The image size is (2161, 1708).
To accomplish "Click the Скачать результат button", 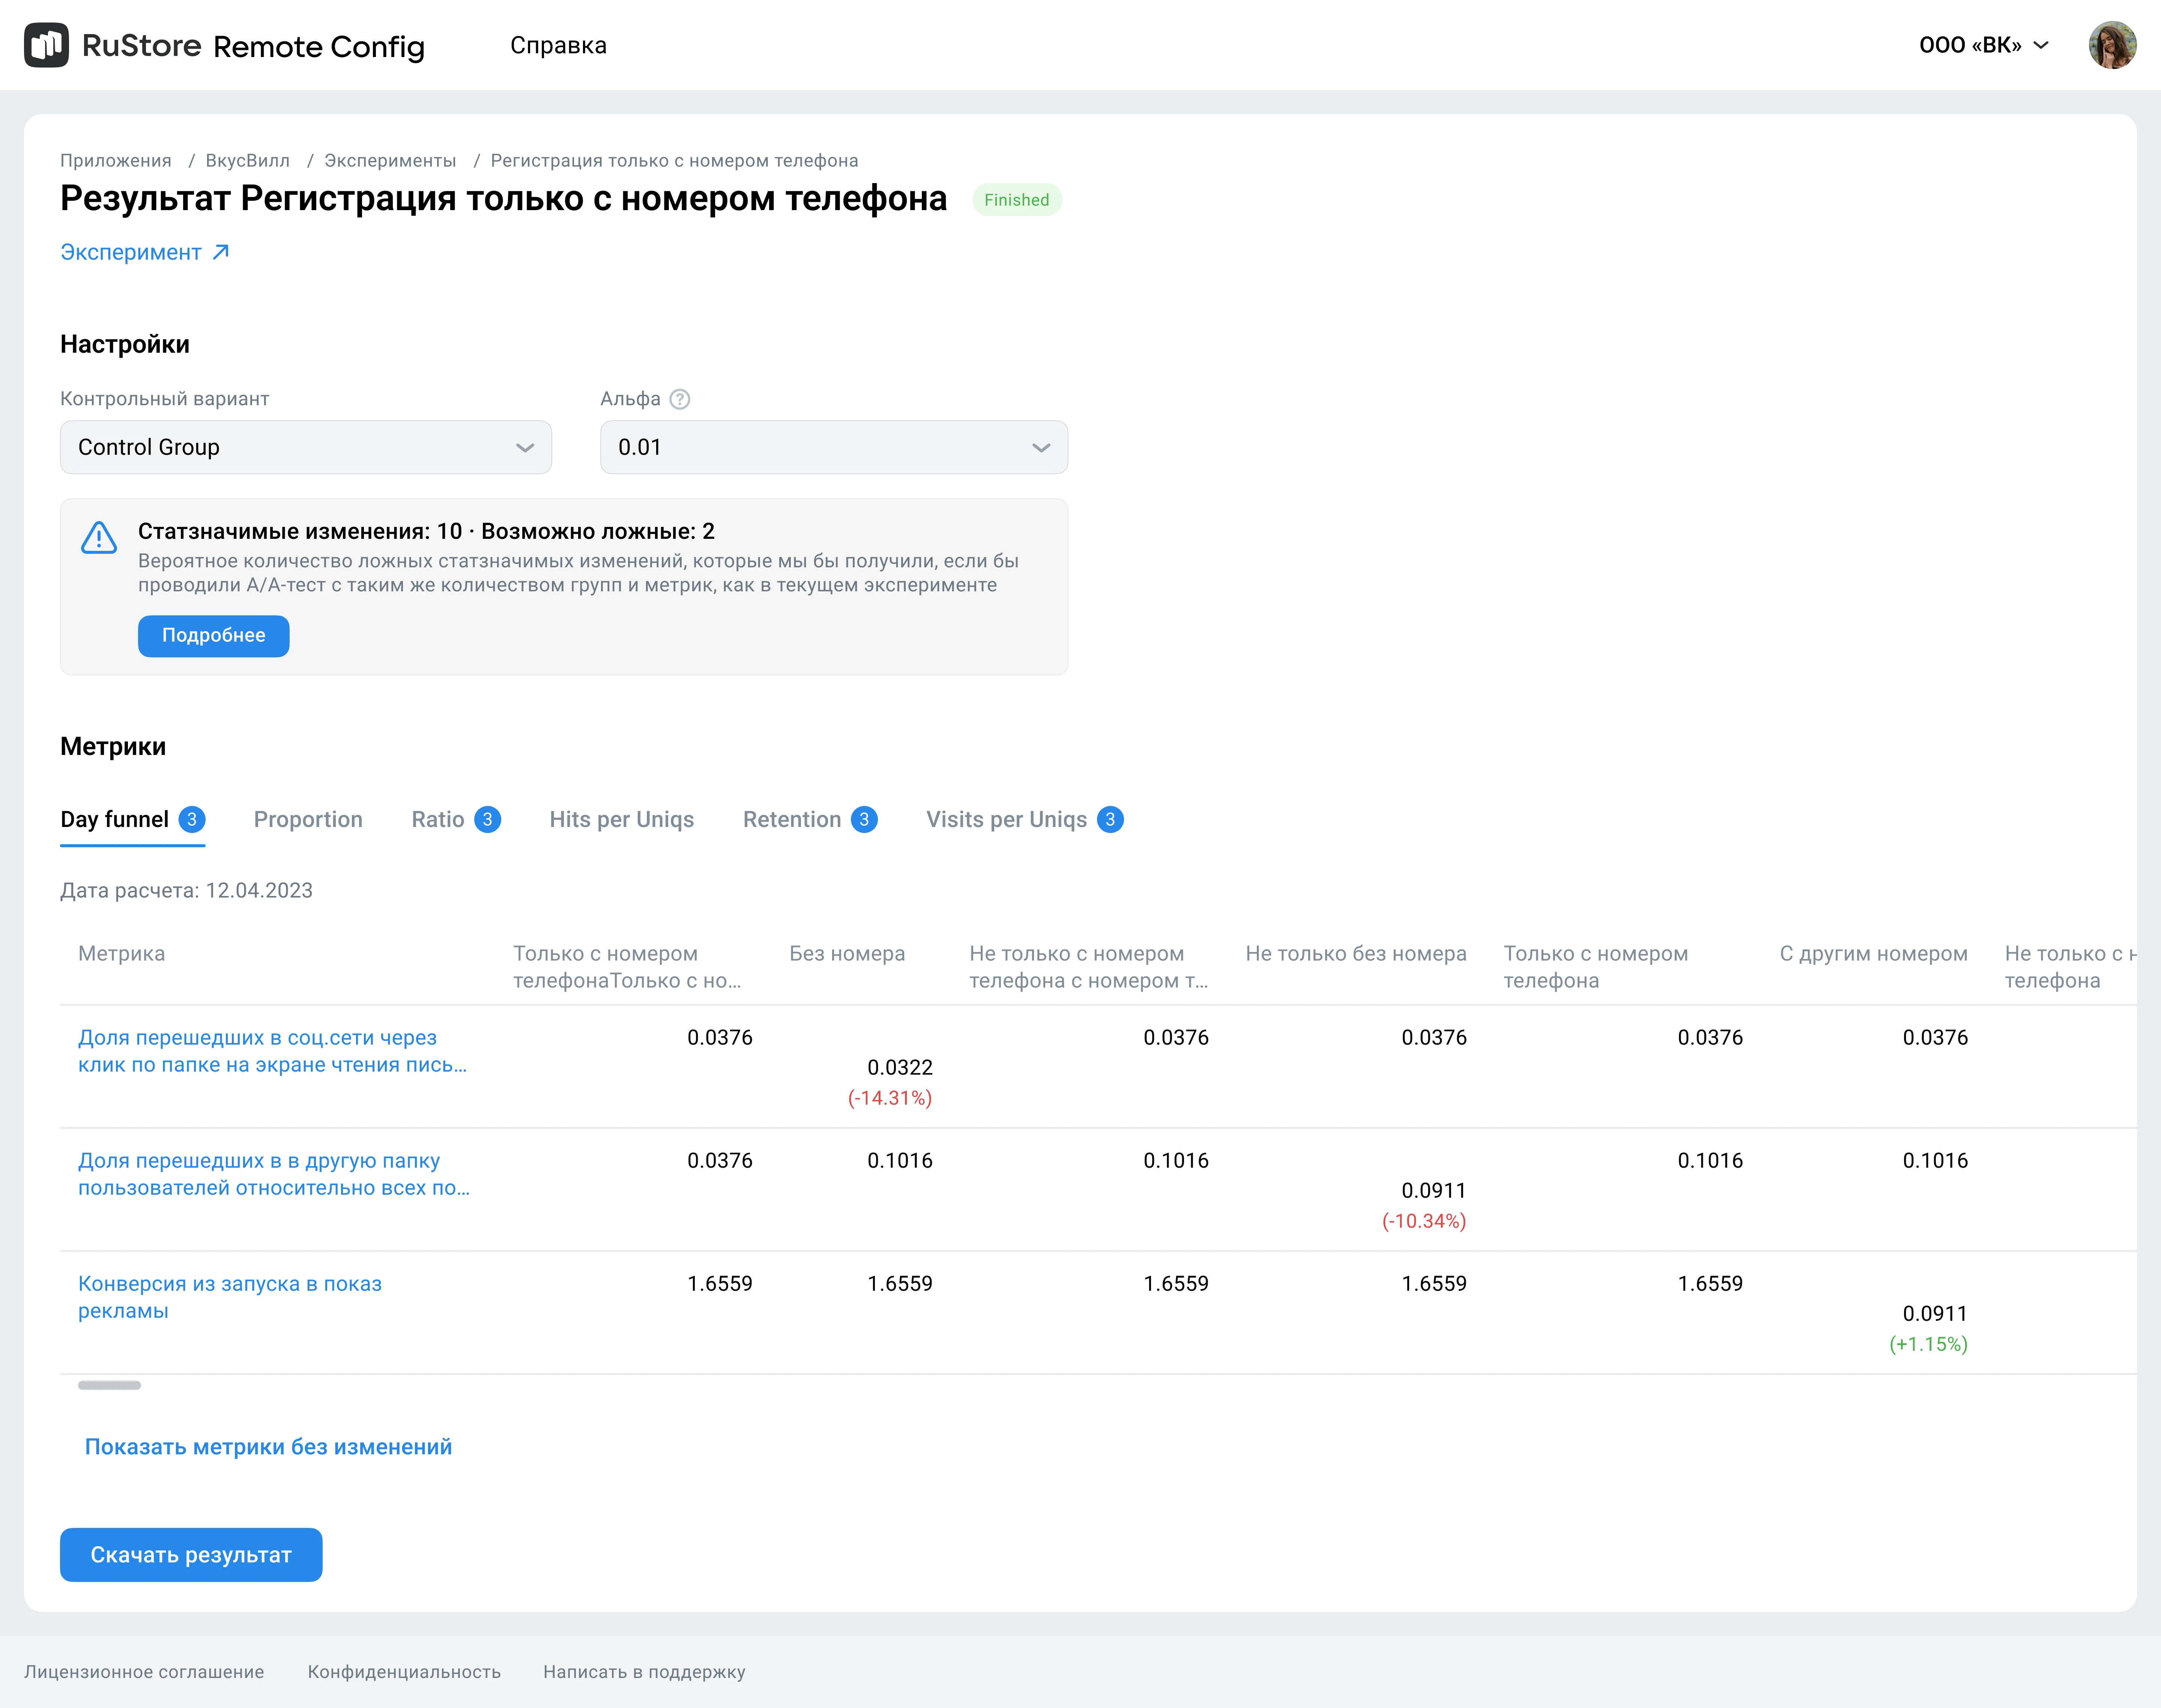I will [191, 1555].
